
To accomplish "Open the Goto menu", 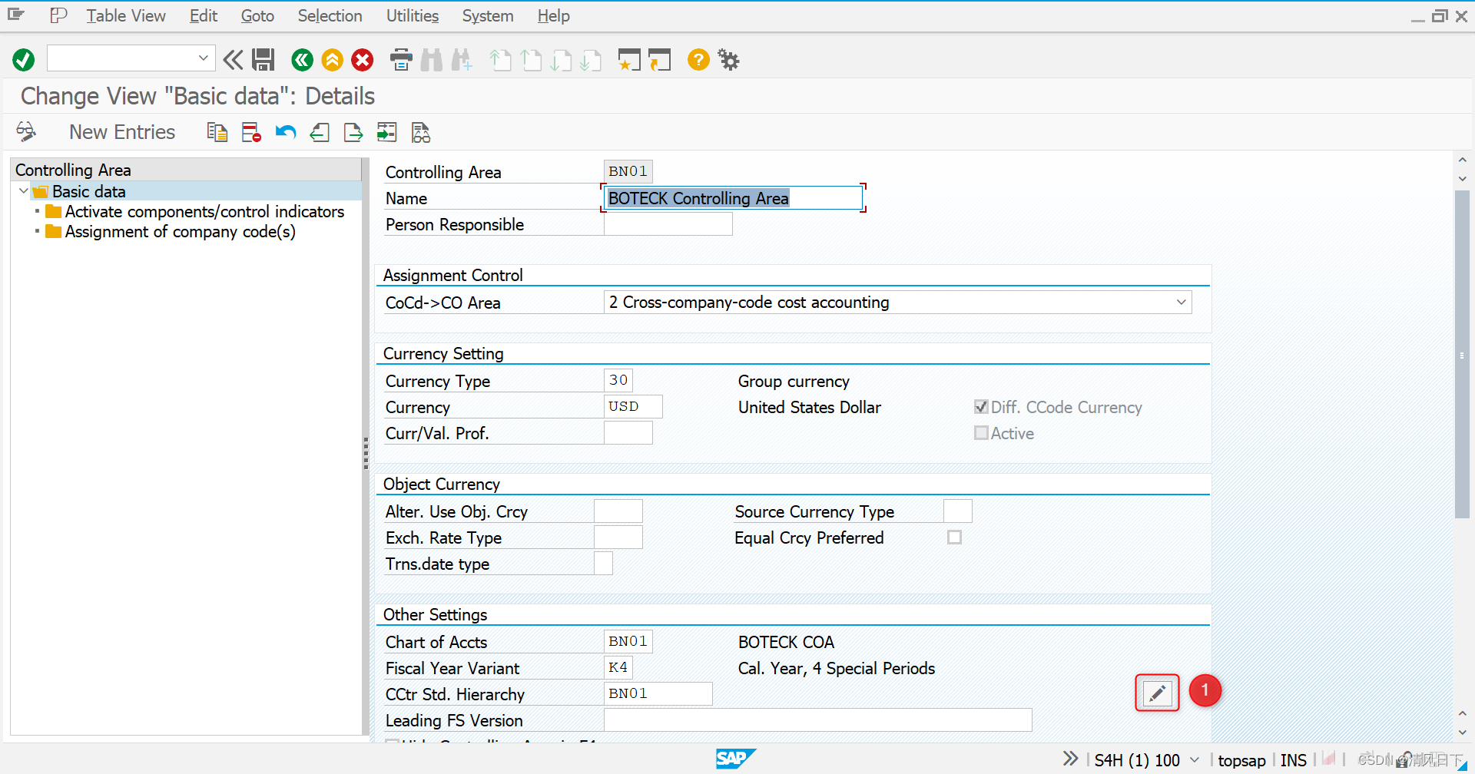I will [257, 16].
